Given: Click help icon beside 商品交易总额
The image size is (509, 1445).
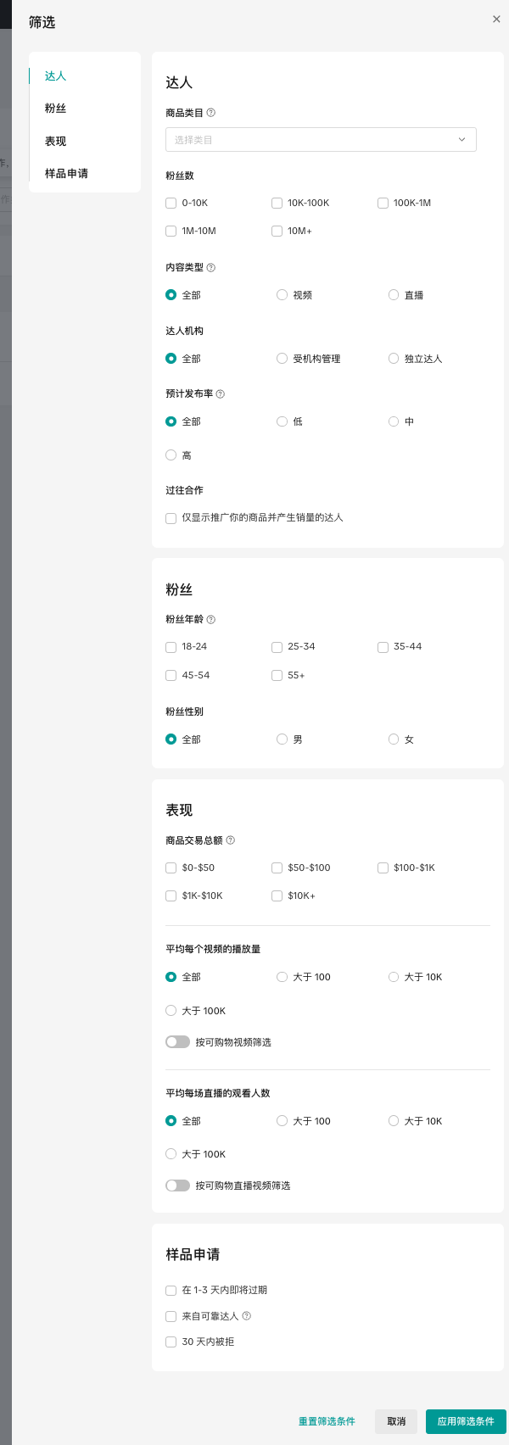Looking at the screenshot, I should (231, 840).
